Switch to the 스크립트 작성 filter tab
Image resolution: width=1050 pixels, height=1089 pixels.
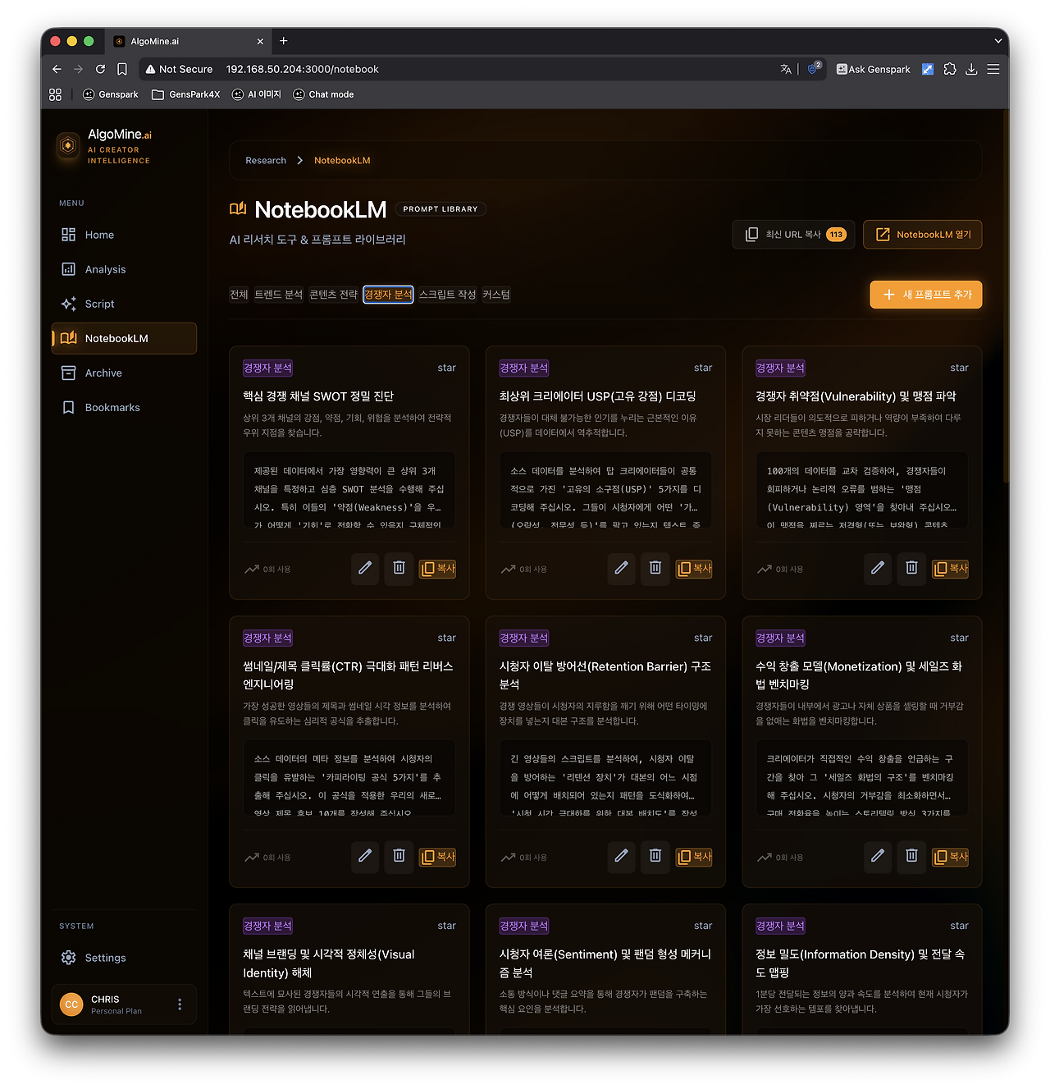click(x=447, y=294)
